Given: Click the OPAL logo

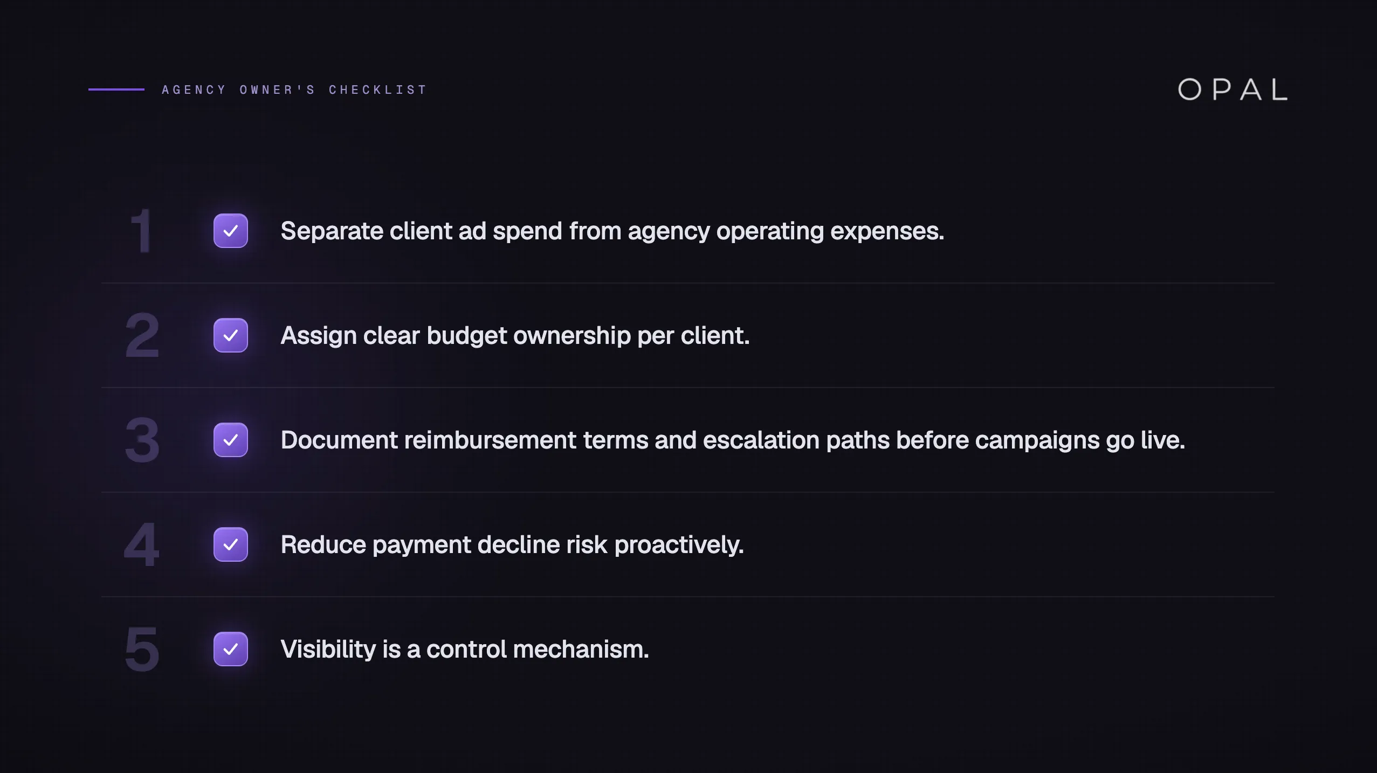Looking at the screenshot, I should [x=1233, y=89].
